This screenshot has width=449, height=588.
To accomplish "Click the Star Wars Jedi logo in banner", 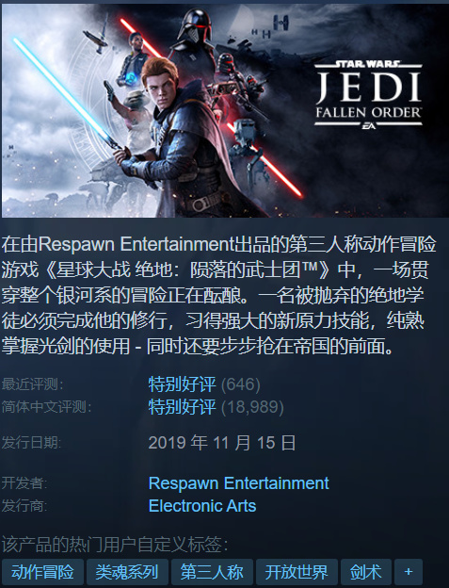I will click(368, 95).
